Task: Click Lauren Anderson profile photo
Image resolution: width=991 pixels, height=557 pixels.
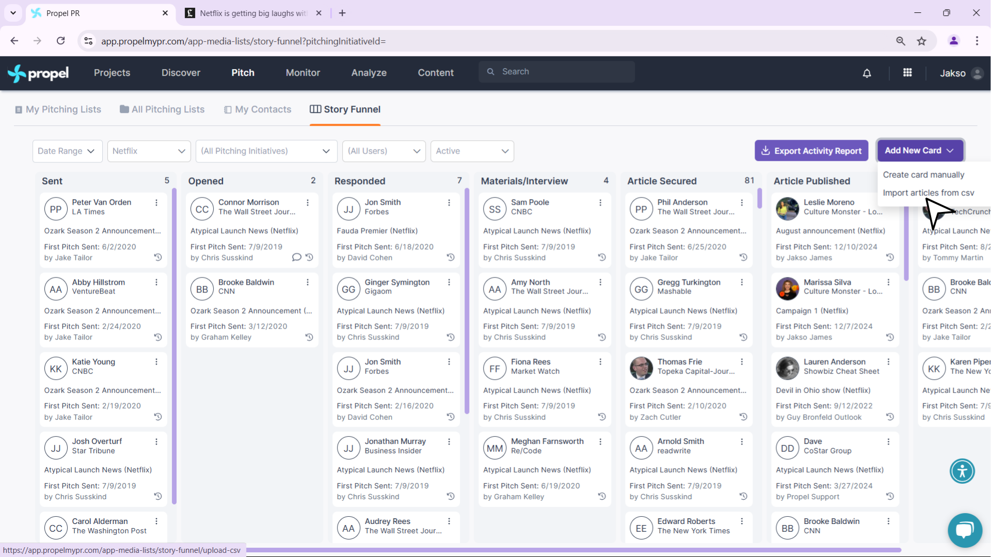Action: [x=787, y=368]
